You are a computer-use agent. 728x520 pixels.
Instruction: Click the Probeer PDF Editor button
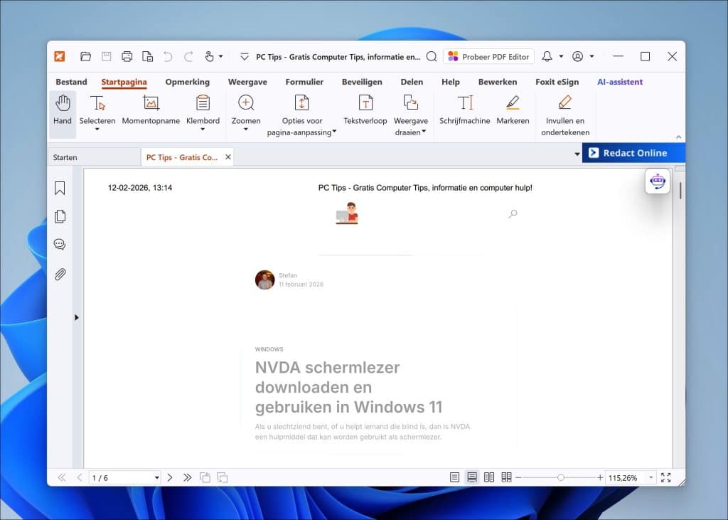pyautogui.click(x=489, y=55)
